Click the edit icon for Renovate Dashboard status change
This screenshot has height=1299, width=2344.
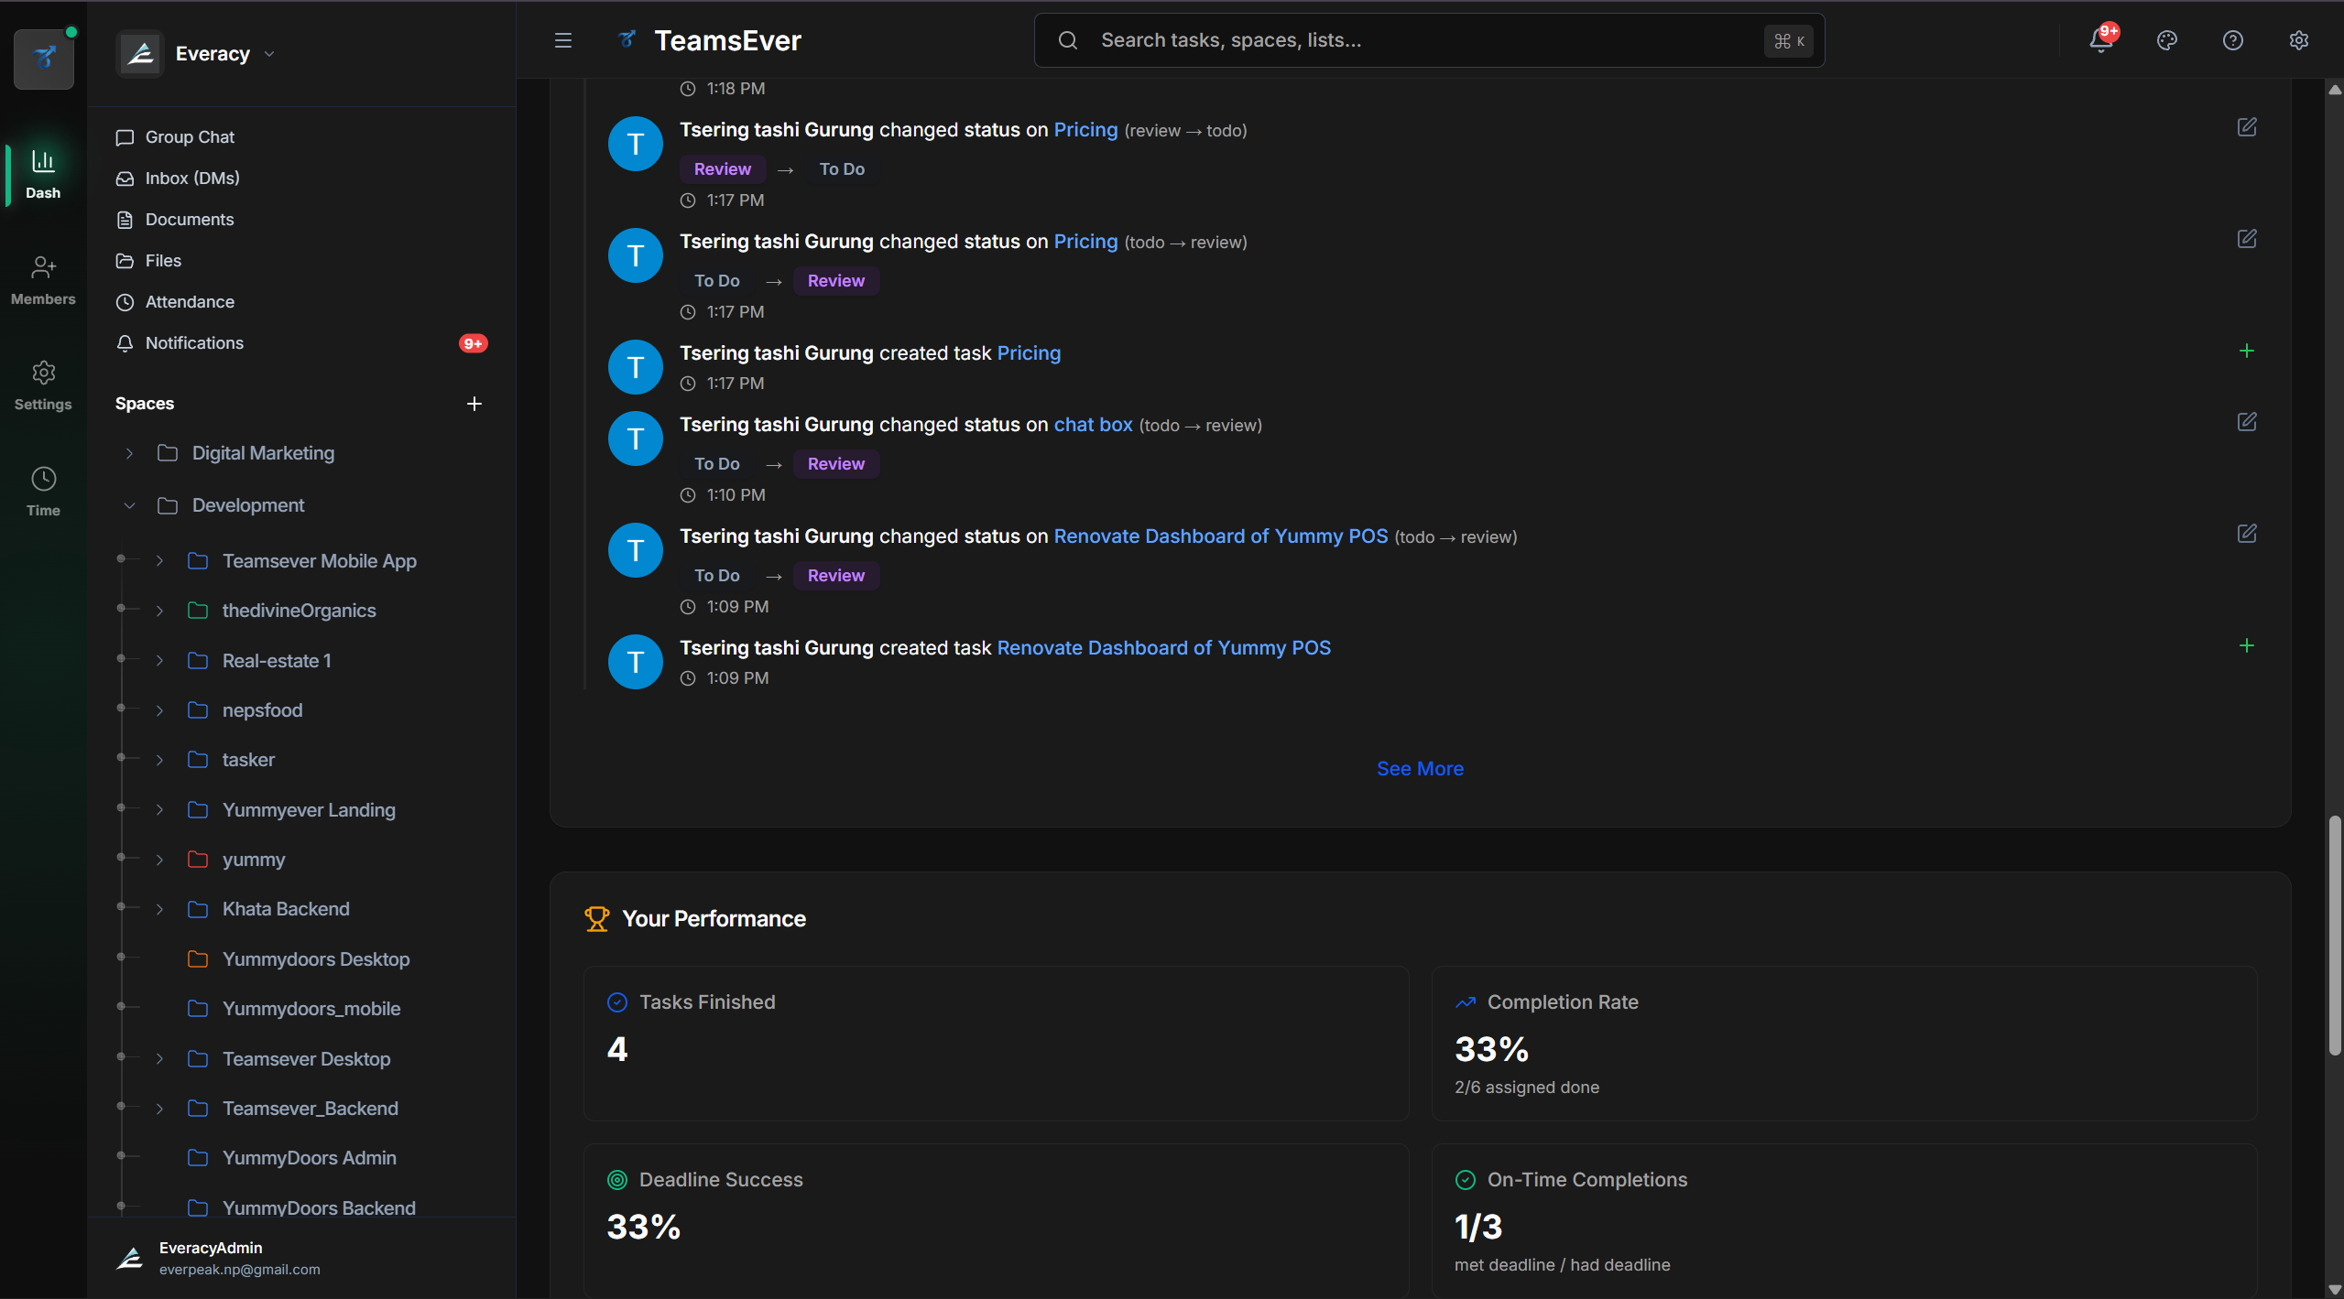[x=2247, y=534]
